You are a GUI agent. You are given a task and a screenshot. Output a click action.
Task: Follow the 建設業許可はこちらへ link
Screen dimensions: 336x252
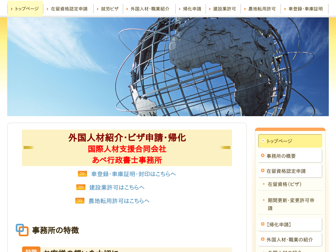117,187
